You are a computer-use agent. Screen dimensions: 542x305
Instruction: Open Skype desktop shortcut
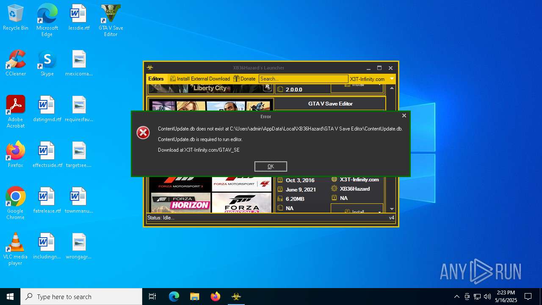[47, 63]
